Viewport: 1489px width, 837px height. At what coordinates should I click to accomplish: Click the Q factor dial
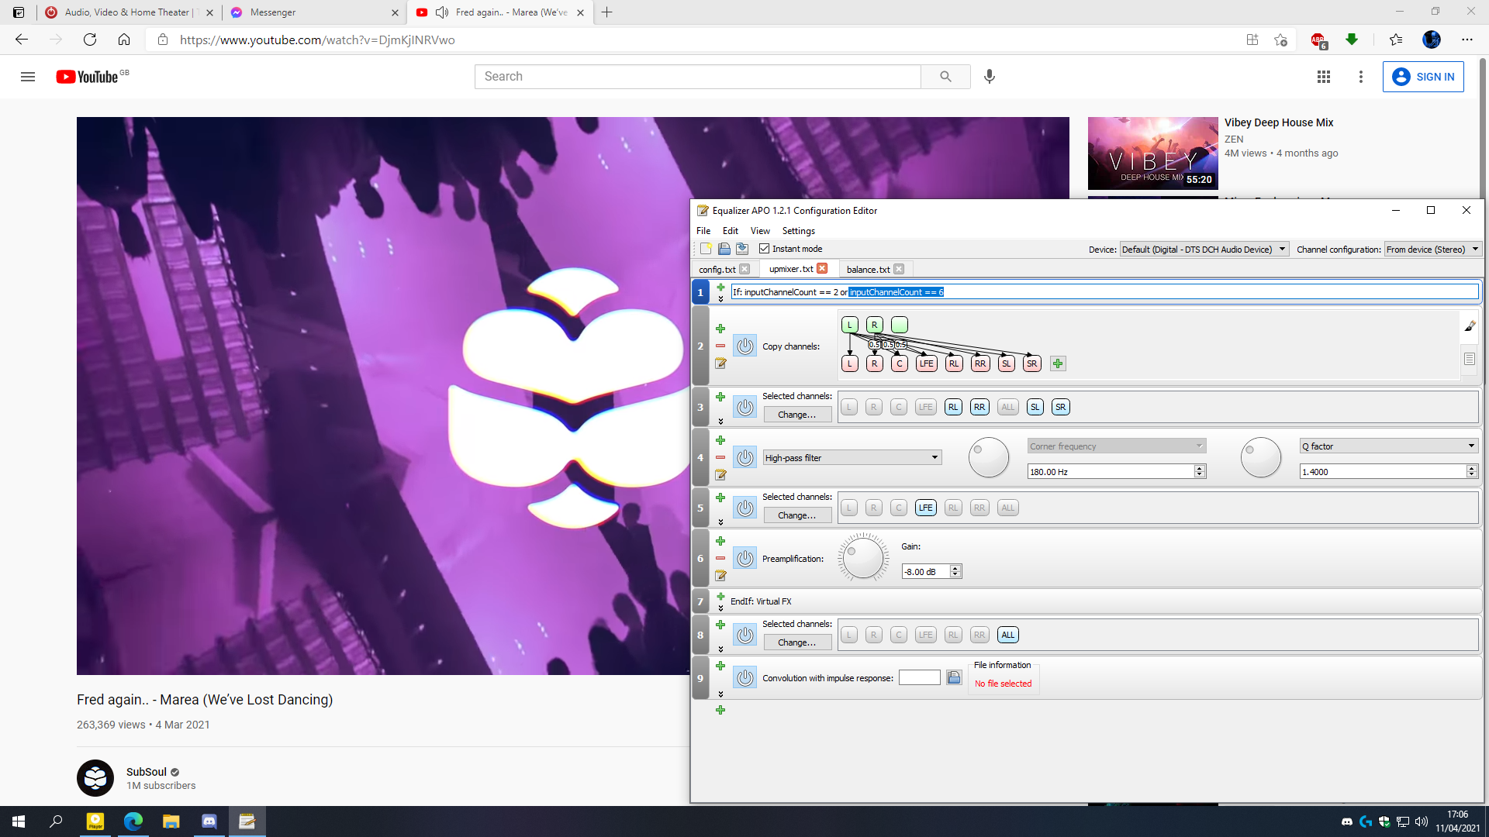pos(1261,457)
